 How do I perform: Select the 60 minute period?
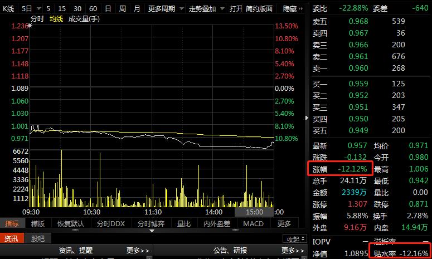pos(93,9)
